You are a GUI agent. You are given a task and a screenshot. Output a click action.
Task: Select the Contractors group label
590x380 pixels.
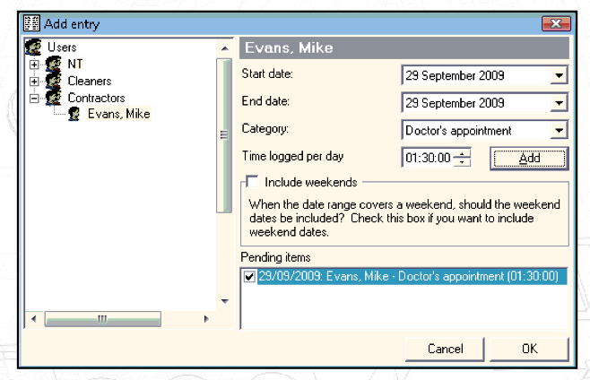click(96, 98)
